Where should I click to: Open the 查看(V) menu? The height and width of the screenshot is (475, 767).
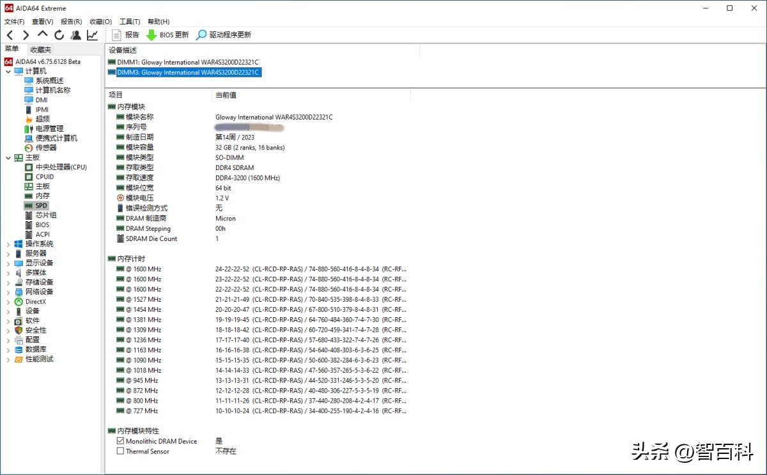(x=43, y=22)
